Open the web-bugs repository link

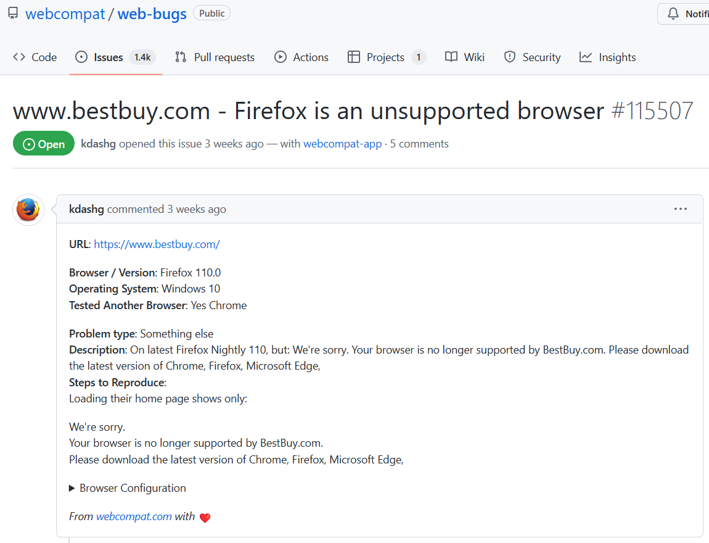tap(152, 14)
